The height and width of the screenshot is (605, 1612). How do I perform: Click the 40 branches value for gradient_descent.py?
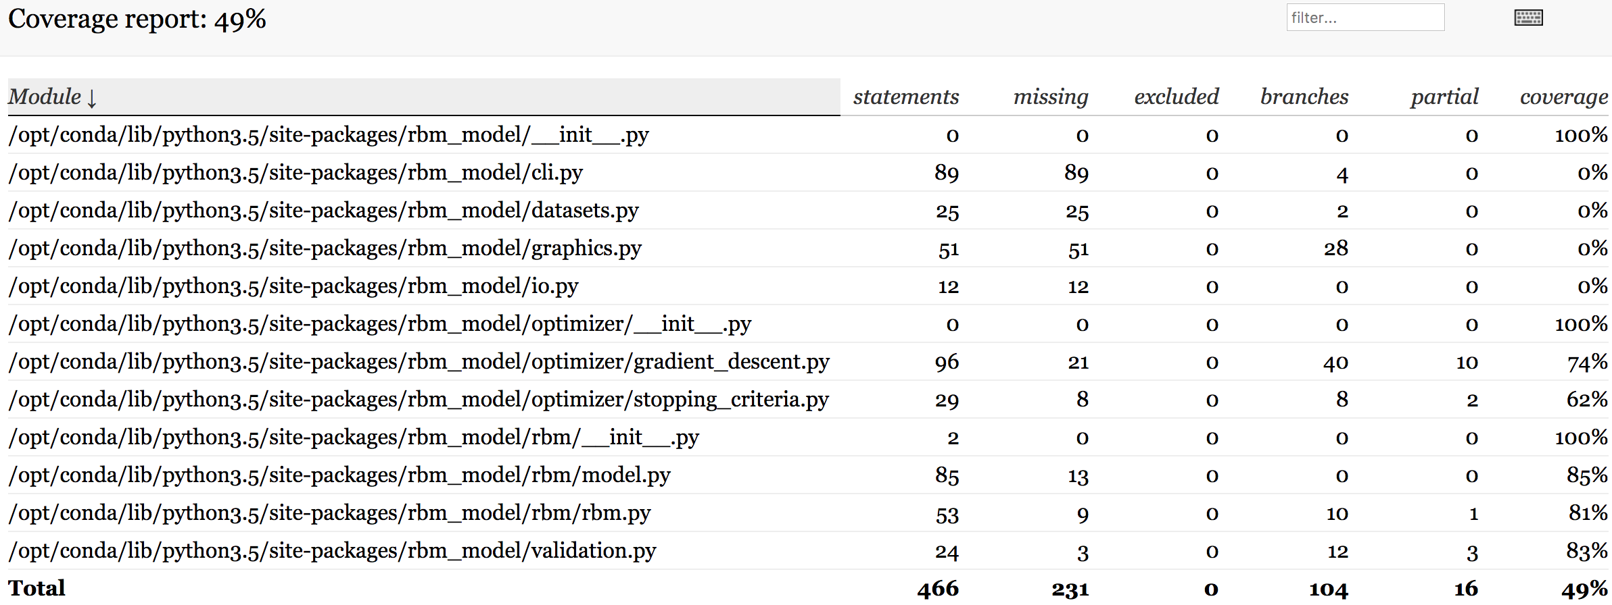tap(1335, 363)
